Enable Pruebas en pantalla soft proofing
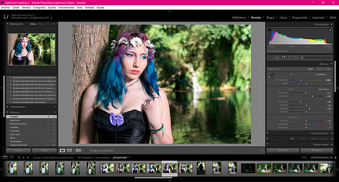This screenshot has height=182, width=339. pos(87,151)
